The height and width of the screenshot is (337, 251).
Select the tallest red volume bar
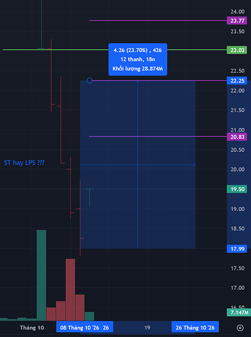pyautogui.click(x=70, y=290)
